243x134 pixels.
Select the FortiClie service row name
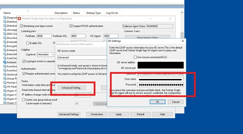12,58
